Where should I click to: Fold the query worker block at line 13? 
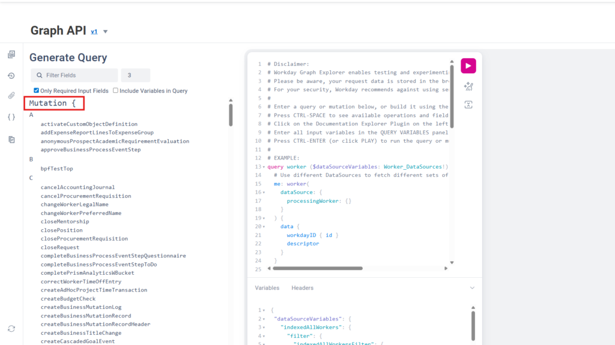[264, 167]
